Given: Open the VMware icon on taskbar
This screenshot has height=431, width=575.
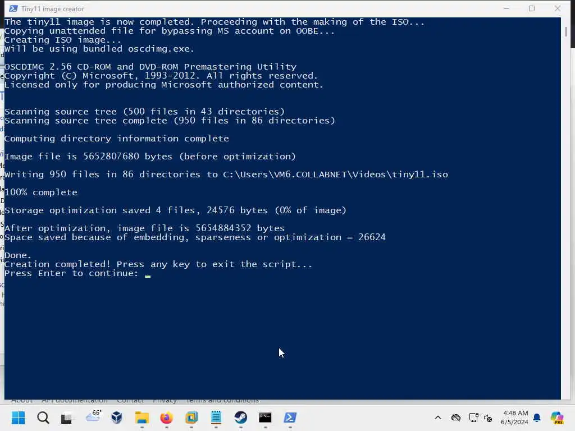Looking at the screenshot, I should 191,418.
